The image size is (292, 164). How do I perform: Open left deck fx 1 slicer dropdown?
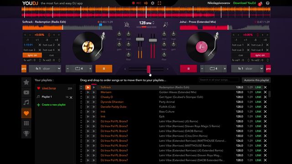click(45, 69)
